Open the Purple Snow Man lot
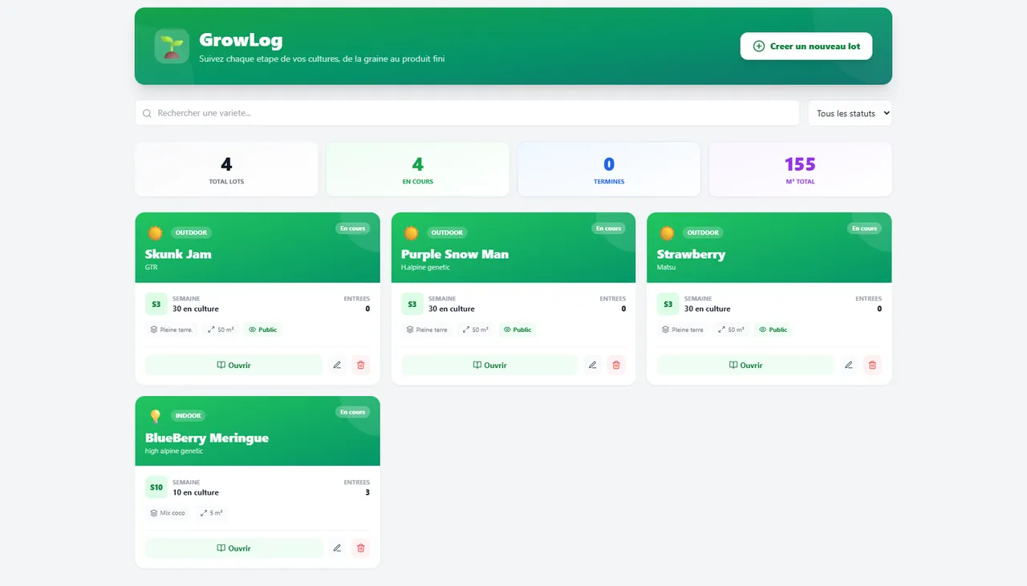The width and height of the screenshot is (1027, 586). (x=489, y=365)
